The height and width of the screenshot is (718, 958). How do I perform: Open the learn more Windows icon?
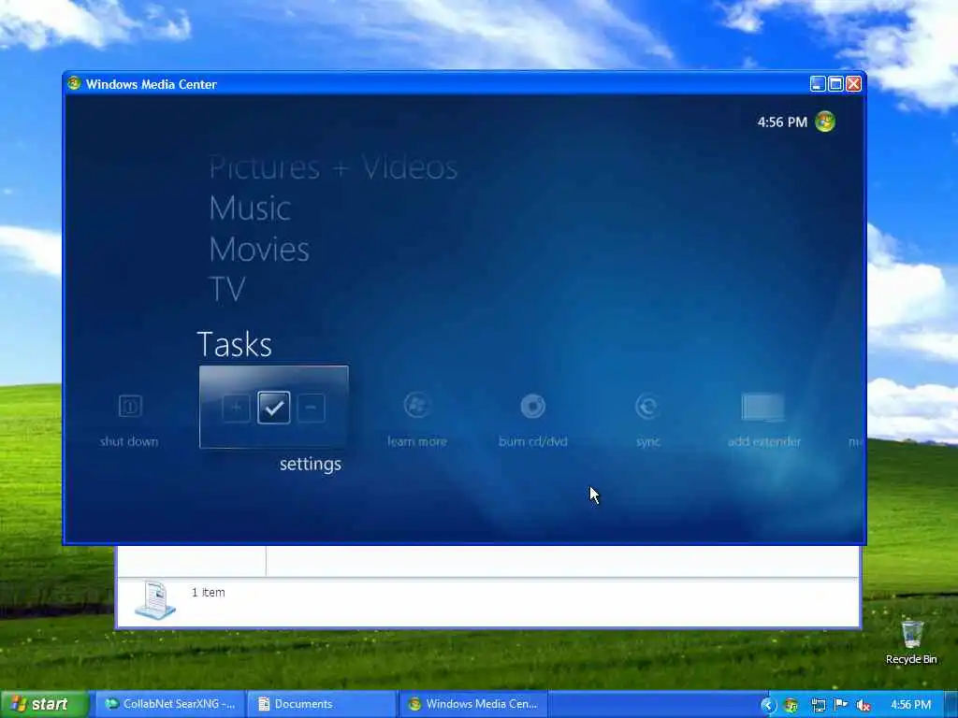(416, 406)
